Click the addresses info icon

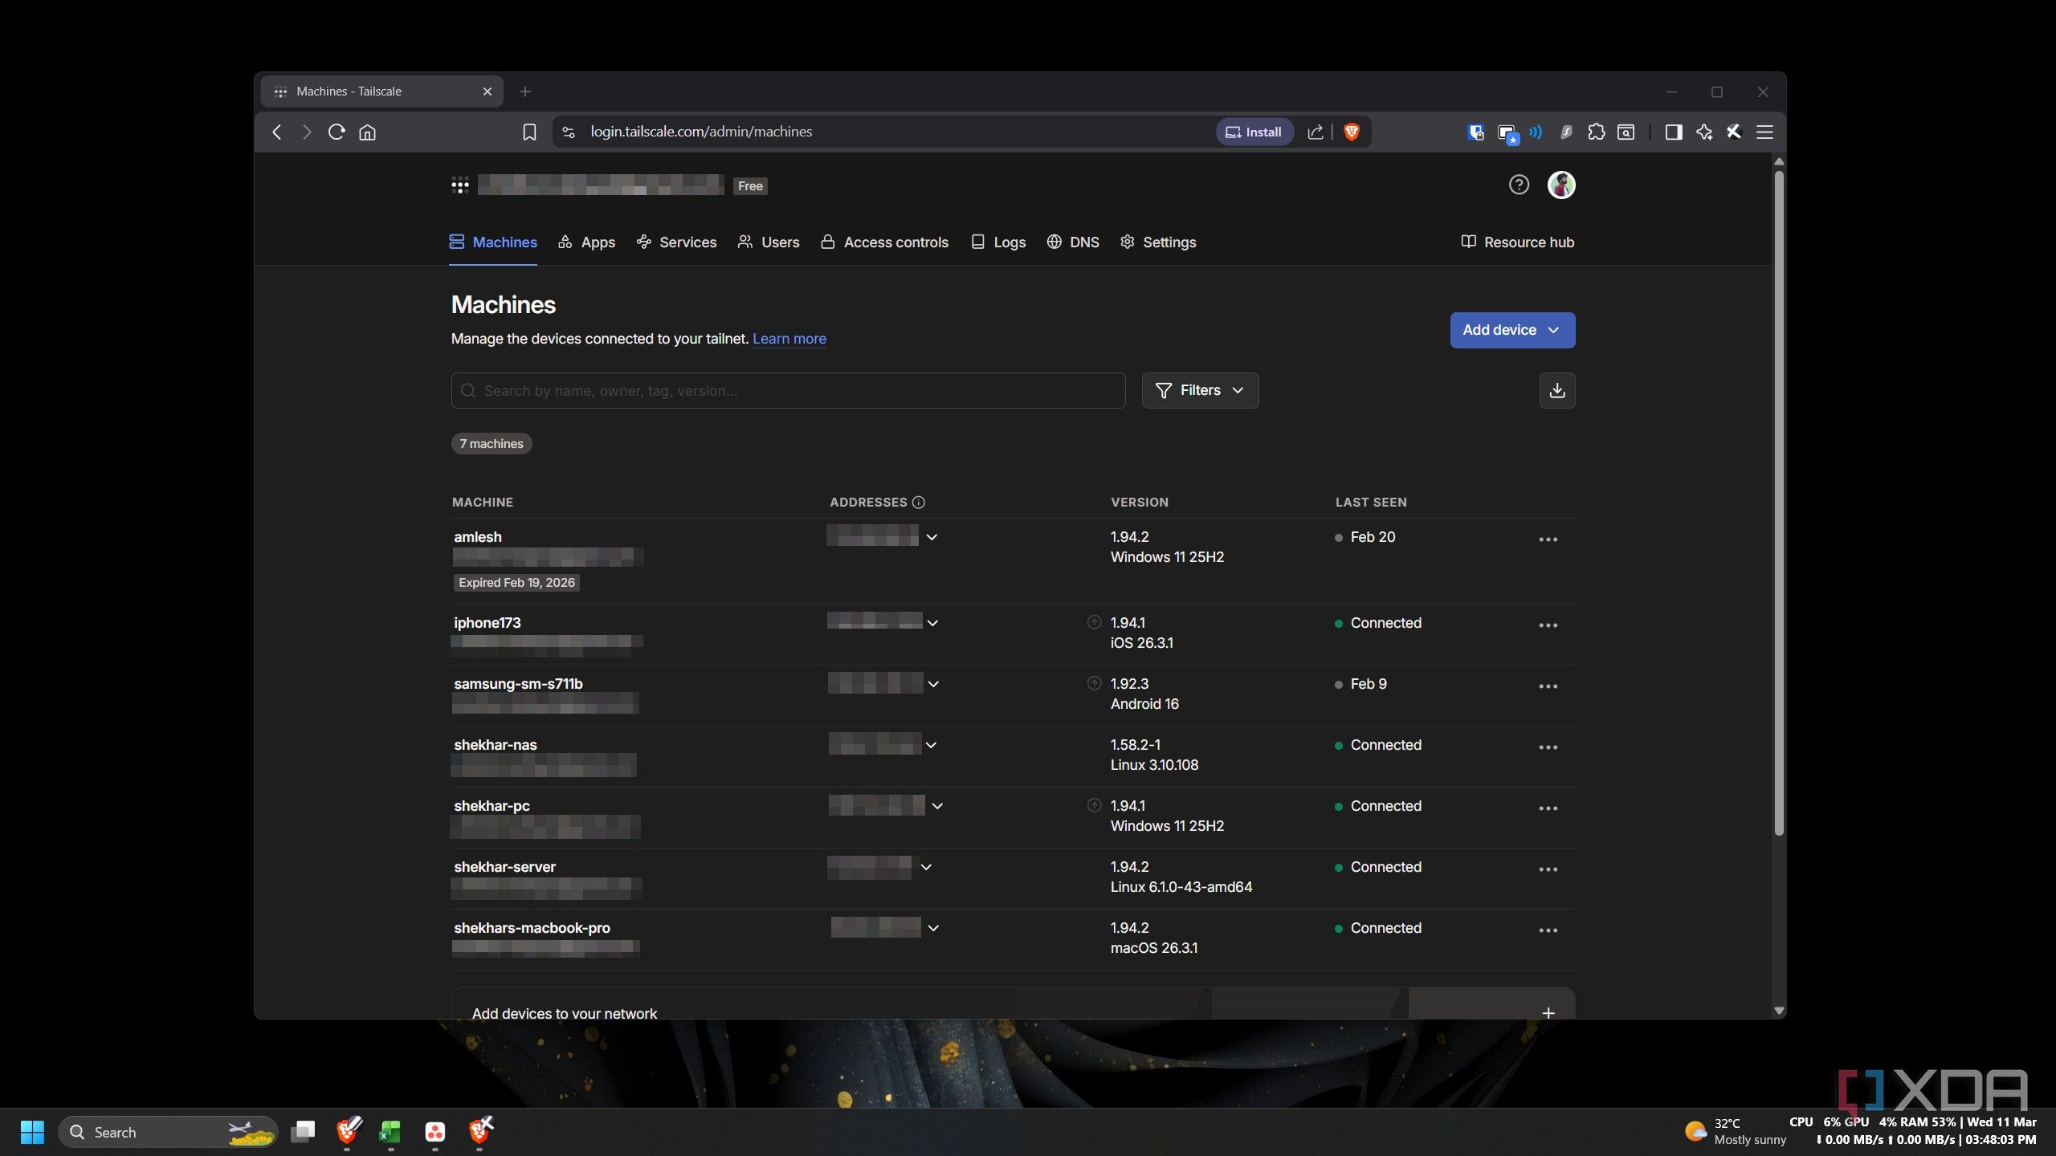click(919, 503)
